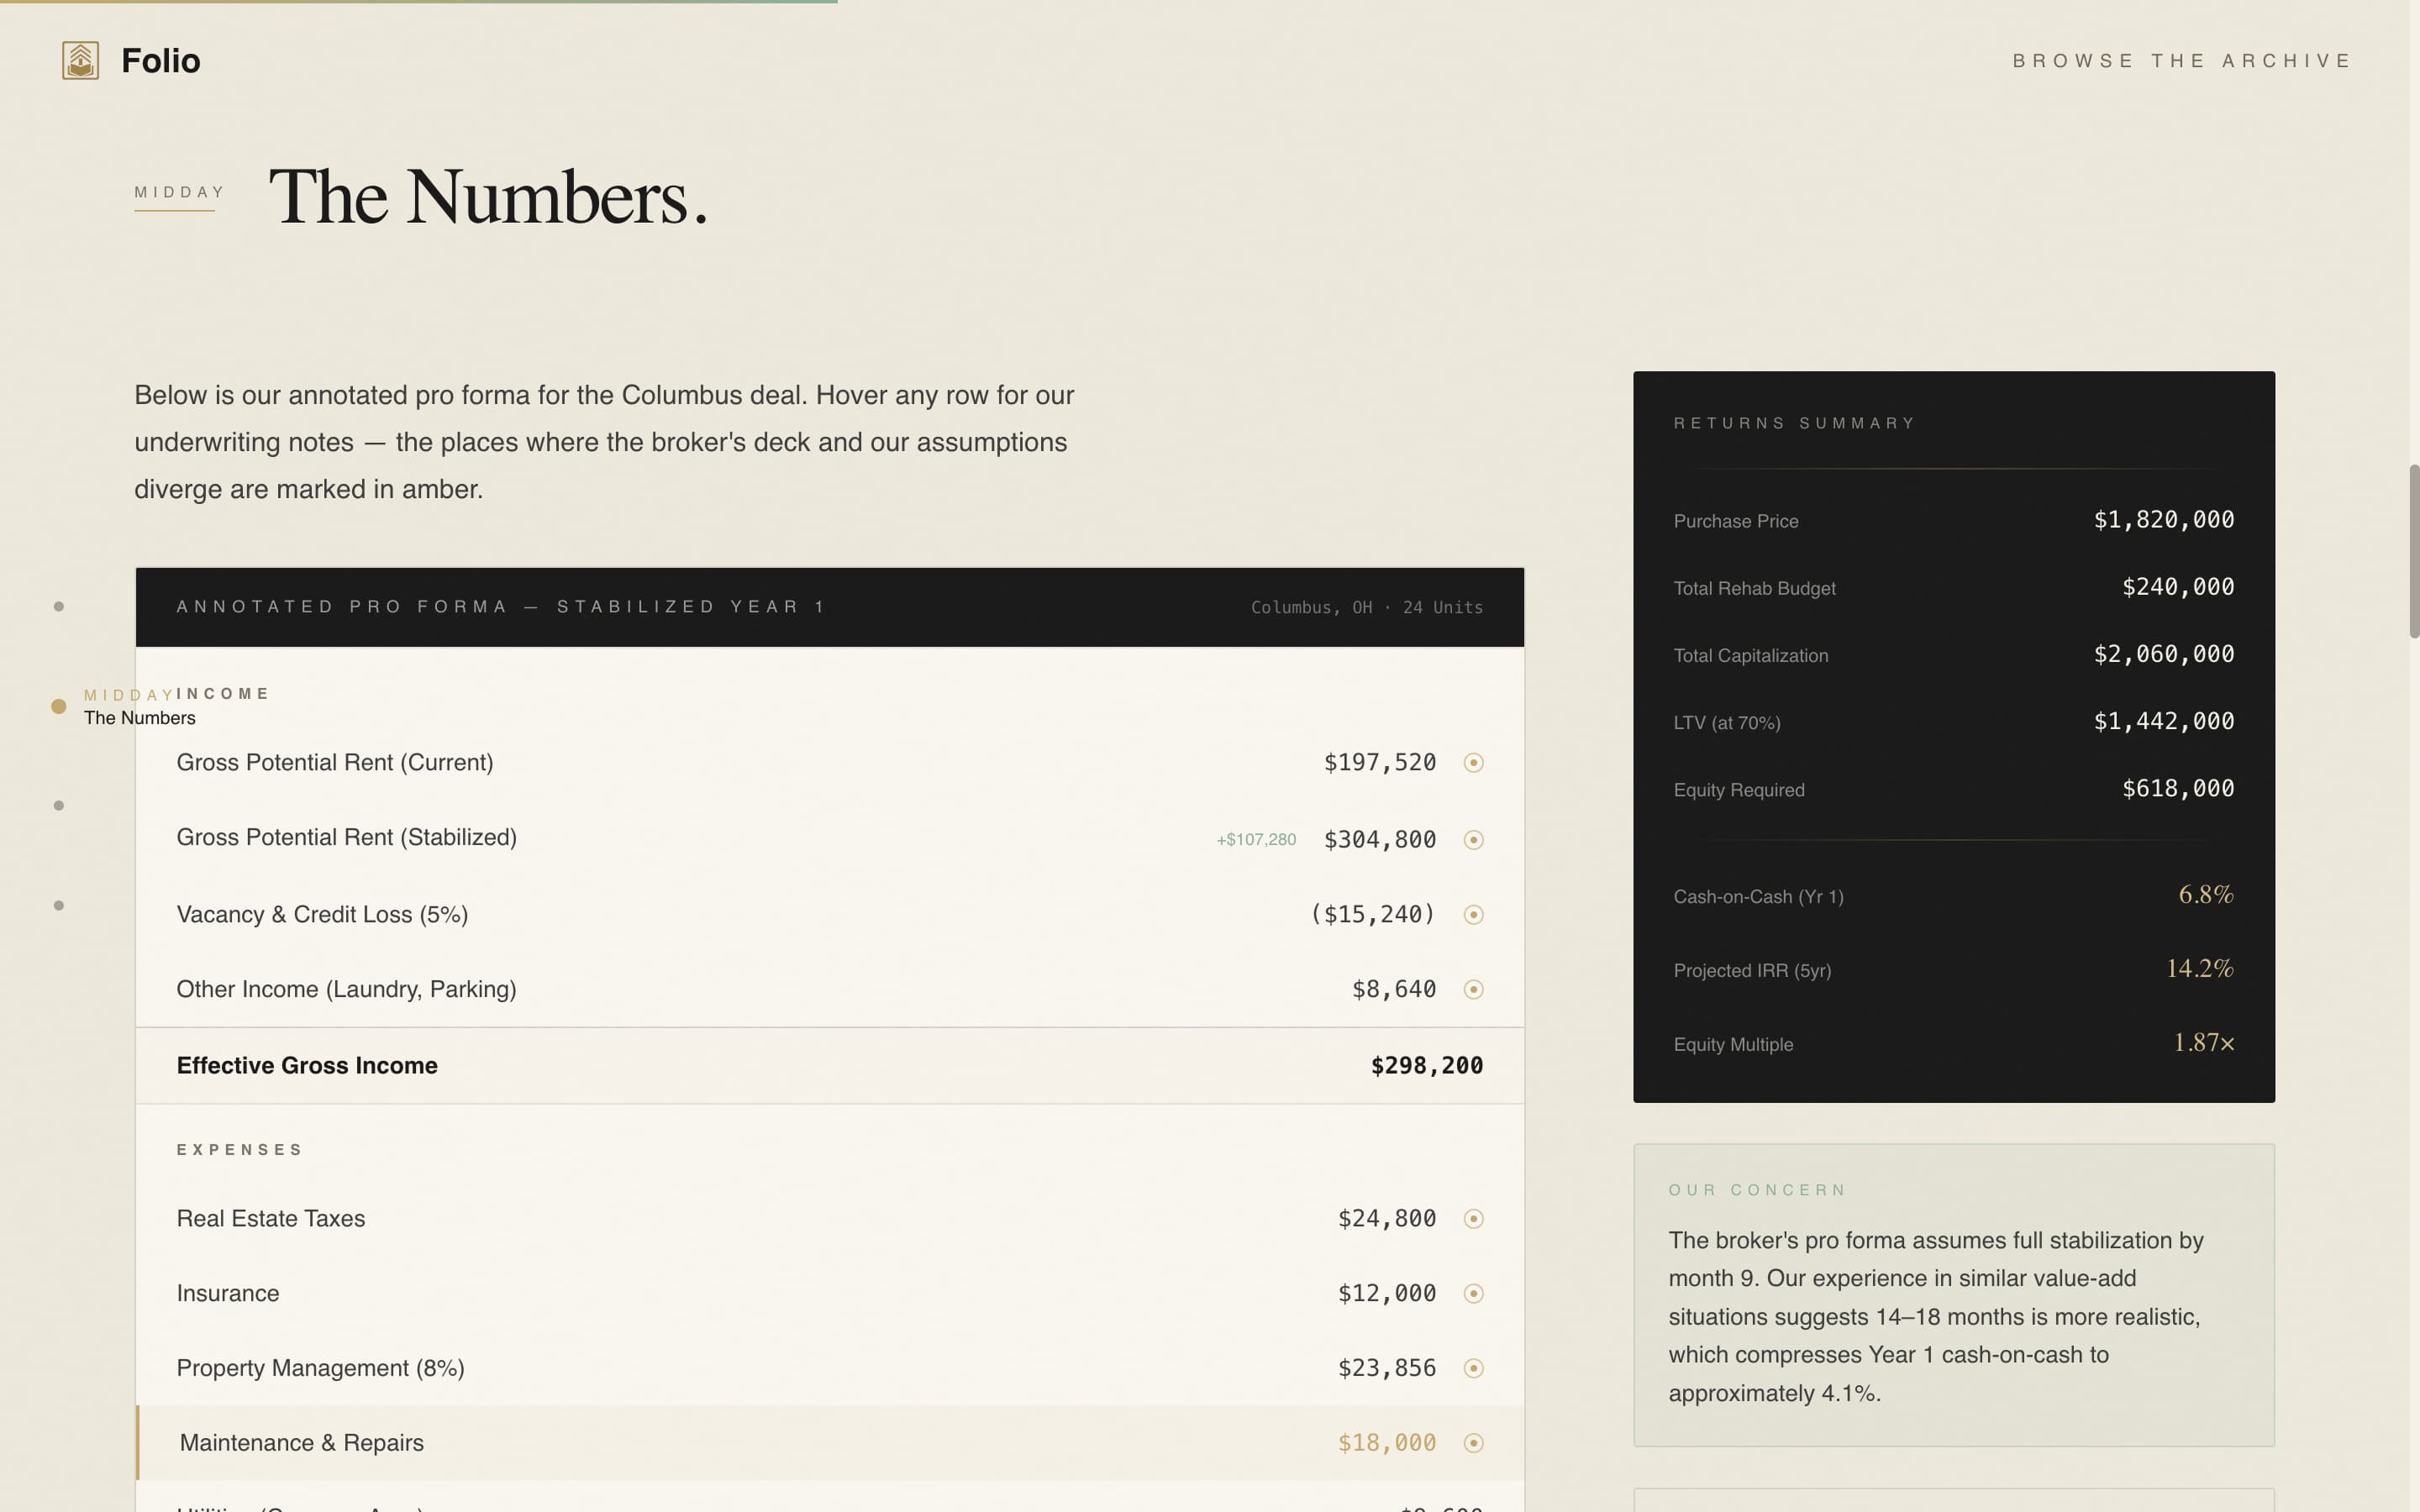Click the Folio house logo icon
Screen dimensions: 2420x1512
[x=79, y=60]
